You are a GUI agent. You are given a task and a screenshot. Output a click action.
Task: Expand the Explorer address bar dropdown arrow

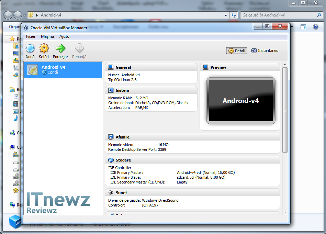point(226,15)
